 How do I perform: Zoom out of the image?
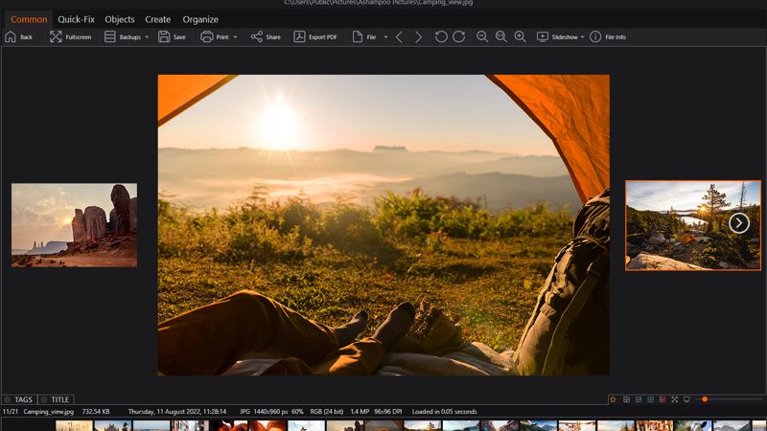(x=482, y=37)
